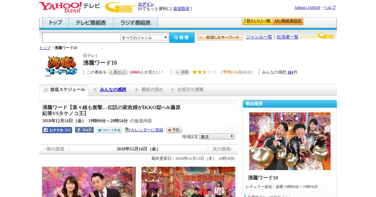Open the 地域設定 東京 region dropdown
Viewport: 376px width, 197px height.
tap(217, 137)
